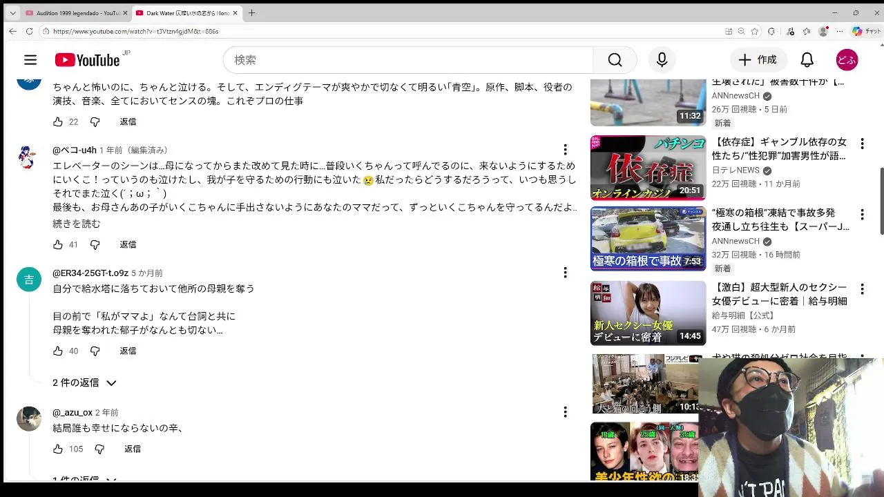Open the 日テレNEWS channel name
The height and width of the screenshot is (497, 884).
coord(736,170)
